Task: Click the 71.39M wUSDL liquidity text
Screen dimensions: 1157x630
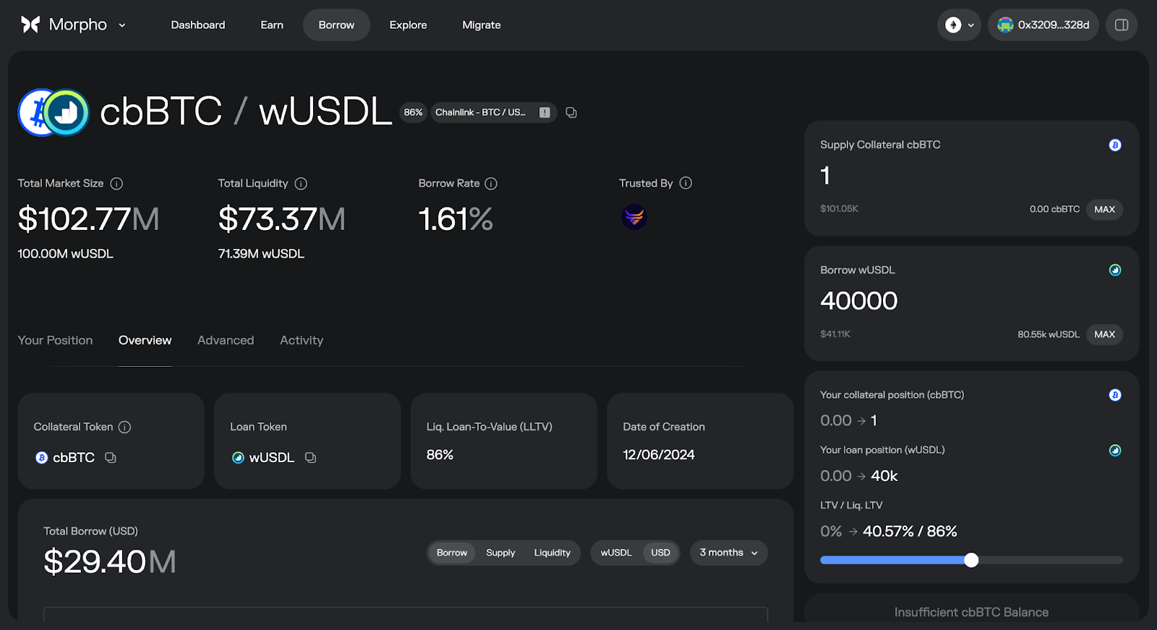Action: click(261, 254)
